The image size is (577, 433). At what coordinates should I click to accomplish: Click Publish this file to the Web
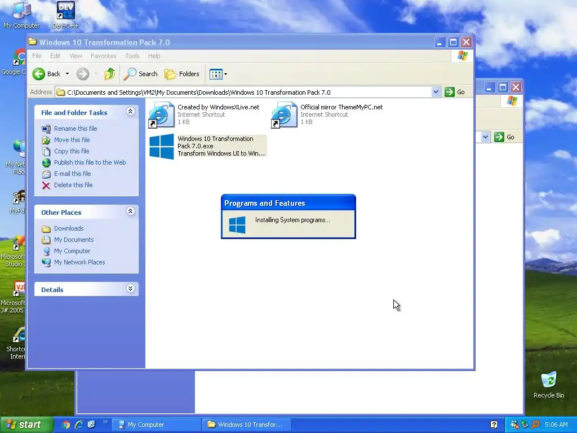click(90, 162)
